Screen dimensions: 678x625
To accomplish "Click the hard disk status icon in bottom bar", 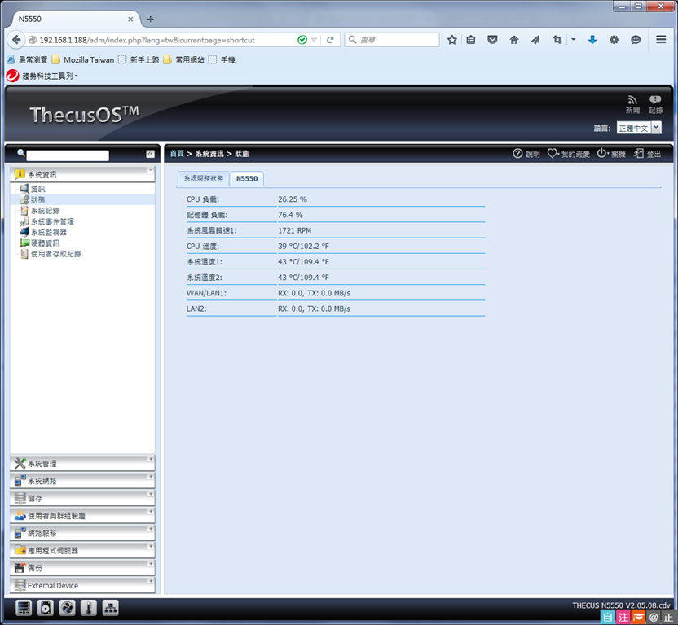I will (46, 608).
